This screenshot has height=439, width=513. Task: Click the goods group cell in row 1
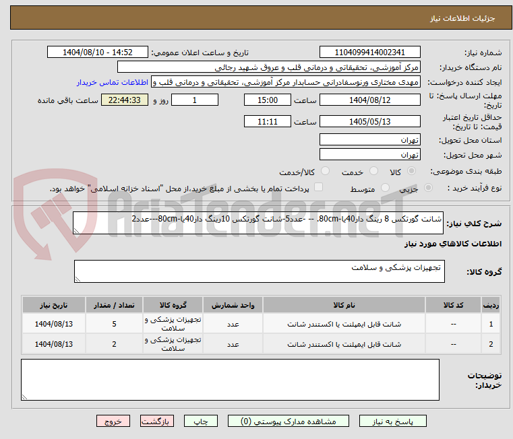(173, 324)
